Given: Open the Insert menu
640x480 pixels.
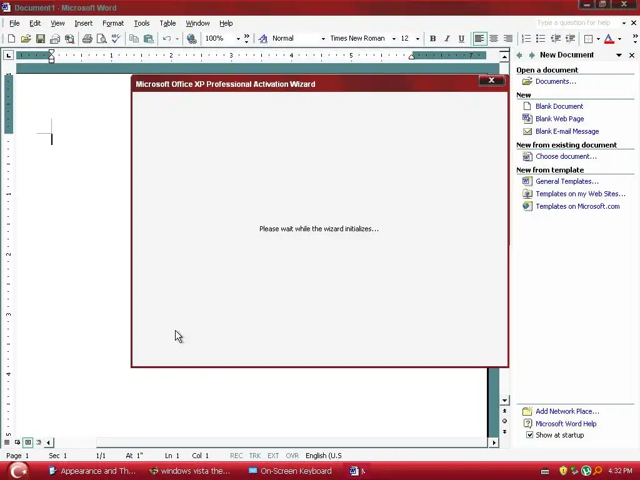Looking at the screenshot, I should tap(83, 23).
